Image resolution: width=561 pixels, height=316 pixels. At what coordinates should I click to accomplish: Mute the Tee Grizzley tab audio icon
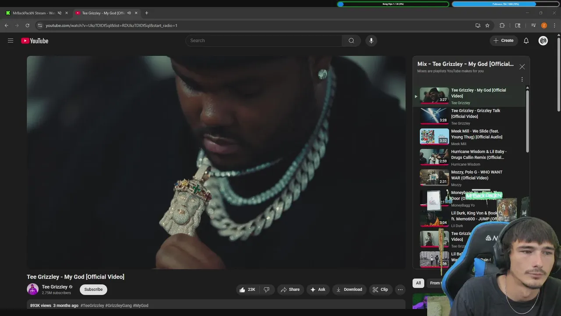click(x=129, y=13)
